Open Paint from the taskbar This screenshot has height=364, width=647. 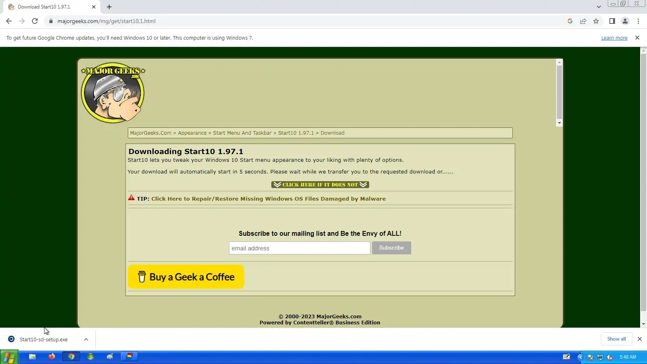click(110, 357)
